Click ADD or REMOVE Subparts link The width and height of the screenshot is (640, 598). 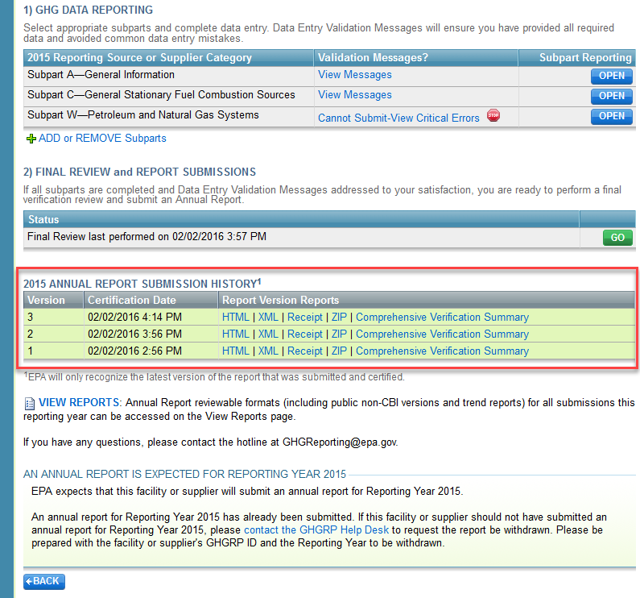click(x=102, y=139)
